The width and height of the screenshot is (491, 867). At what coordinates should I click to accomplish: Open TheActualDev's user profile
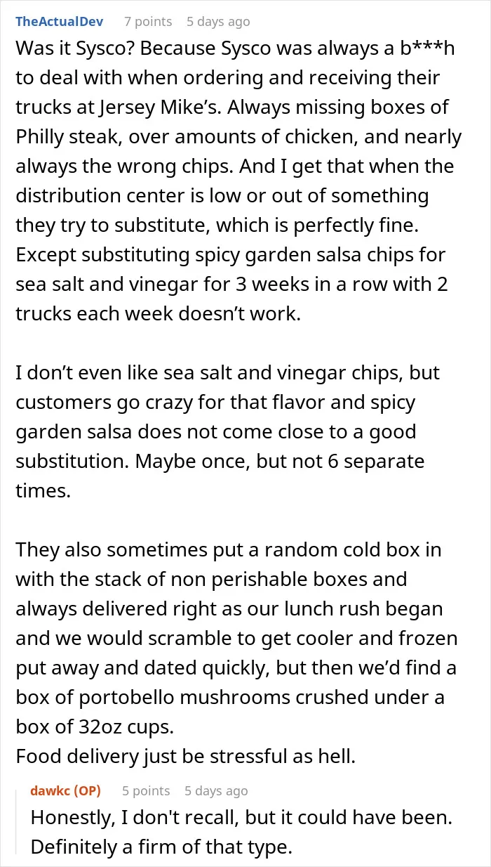click(60, 22)
